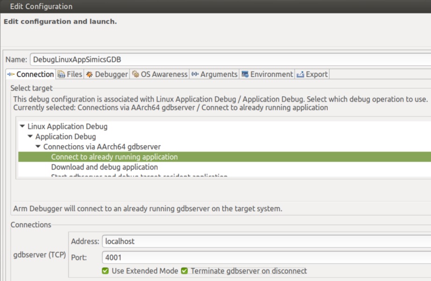Click the Connection tab icon

[11, 74]
